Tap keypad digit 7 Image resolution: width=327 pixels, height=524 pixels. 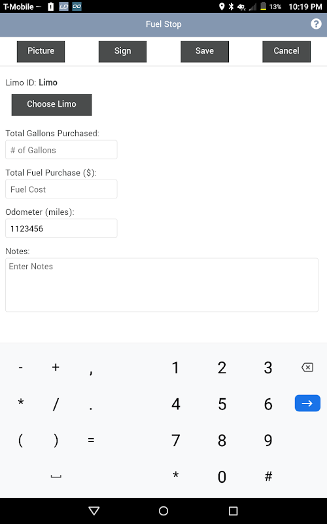click(175, 440)
